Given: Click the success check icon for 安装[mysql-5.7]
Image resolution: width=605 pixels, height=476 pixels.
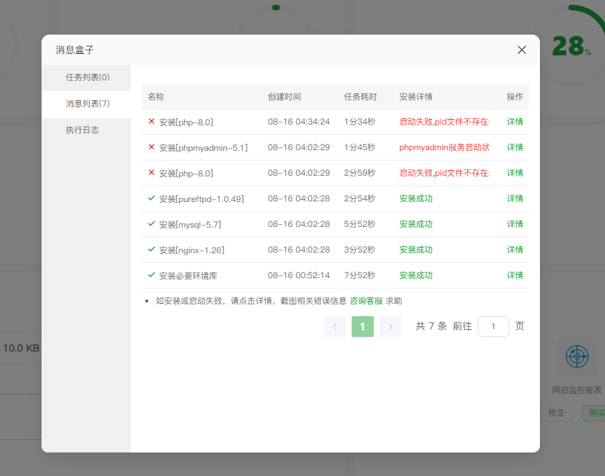Looking at the screenshot, I should coord(151,223).
